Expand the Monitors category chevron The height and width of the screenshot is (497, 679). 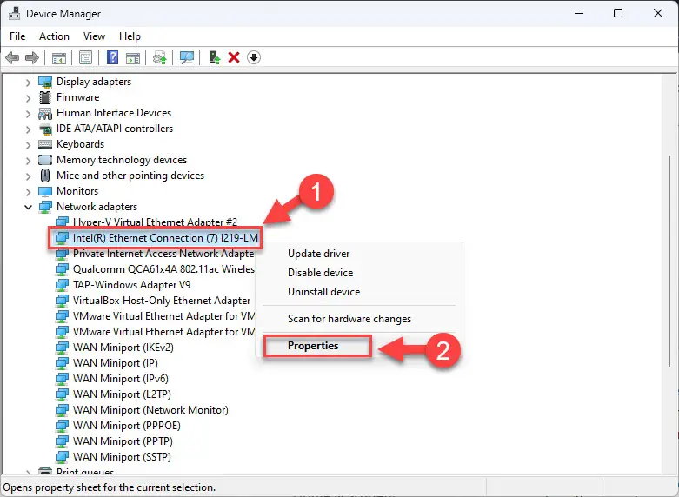(28, 191)
